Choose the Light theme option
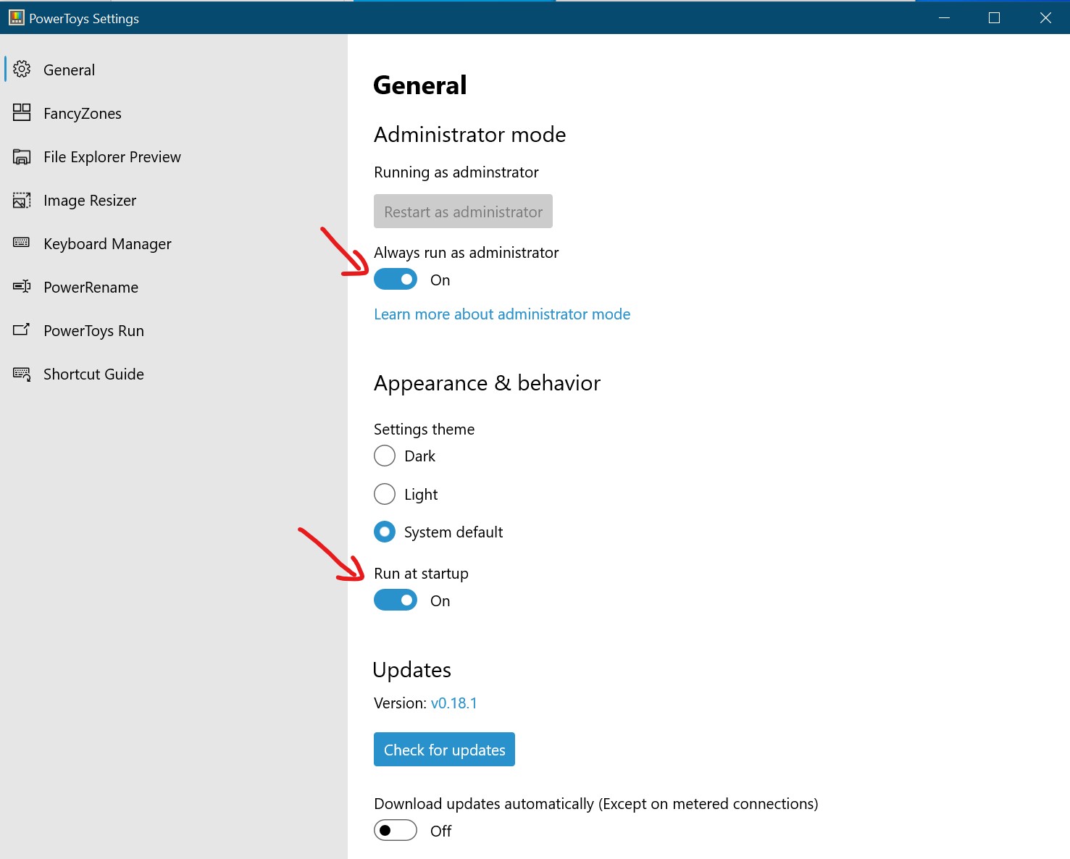Image resolution: width=1070 pixels, height=859 pixels. coord(385,494)
